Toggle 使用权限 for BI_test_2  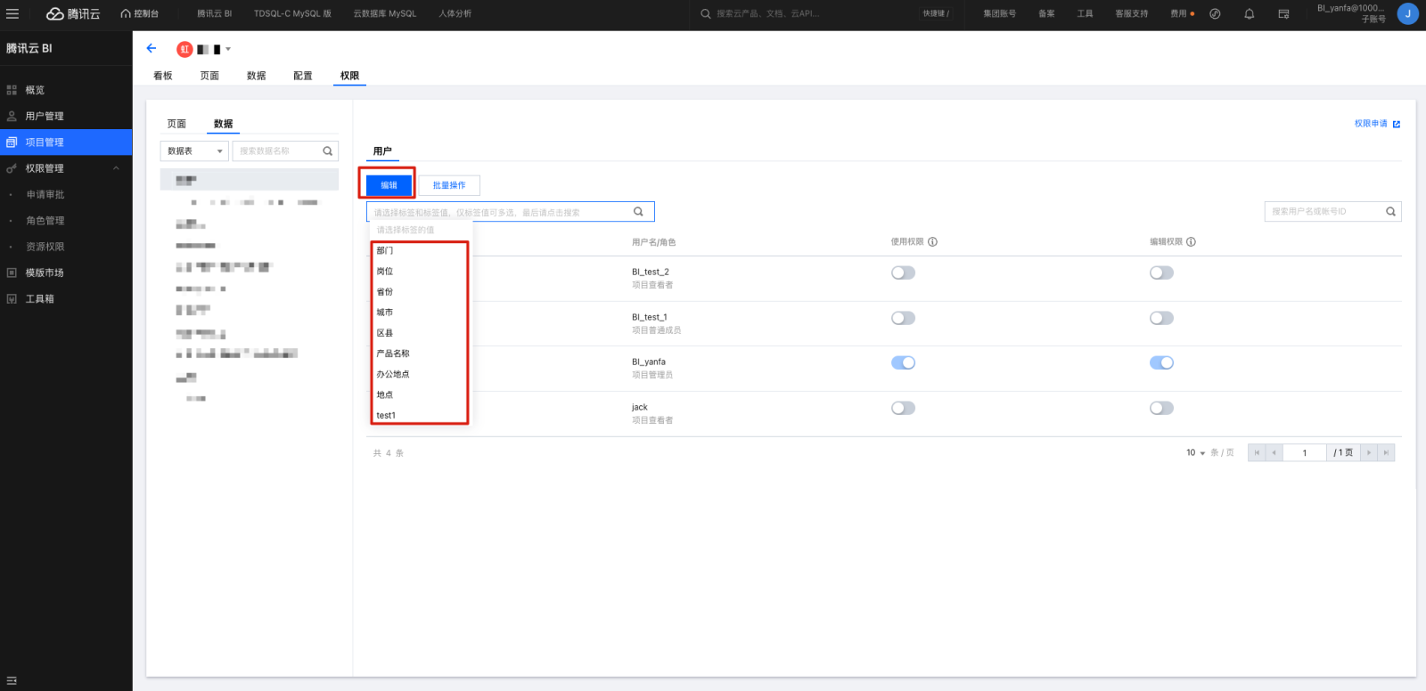pos(903,272)
